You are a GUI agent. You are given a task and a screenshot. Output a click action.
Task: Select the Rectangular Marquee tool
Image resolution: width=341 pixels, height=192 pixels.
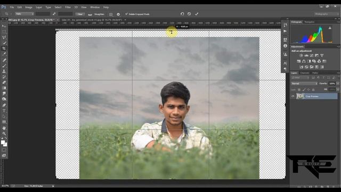(x=4, y=32)
